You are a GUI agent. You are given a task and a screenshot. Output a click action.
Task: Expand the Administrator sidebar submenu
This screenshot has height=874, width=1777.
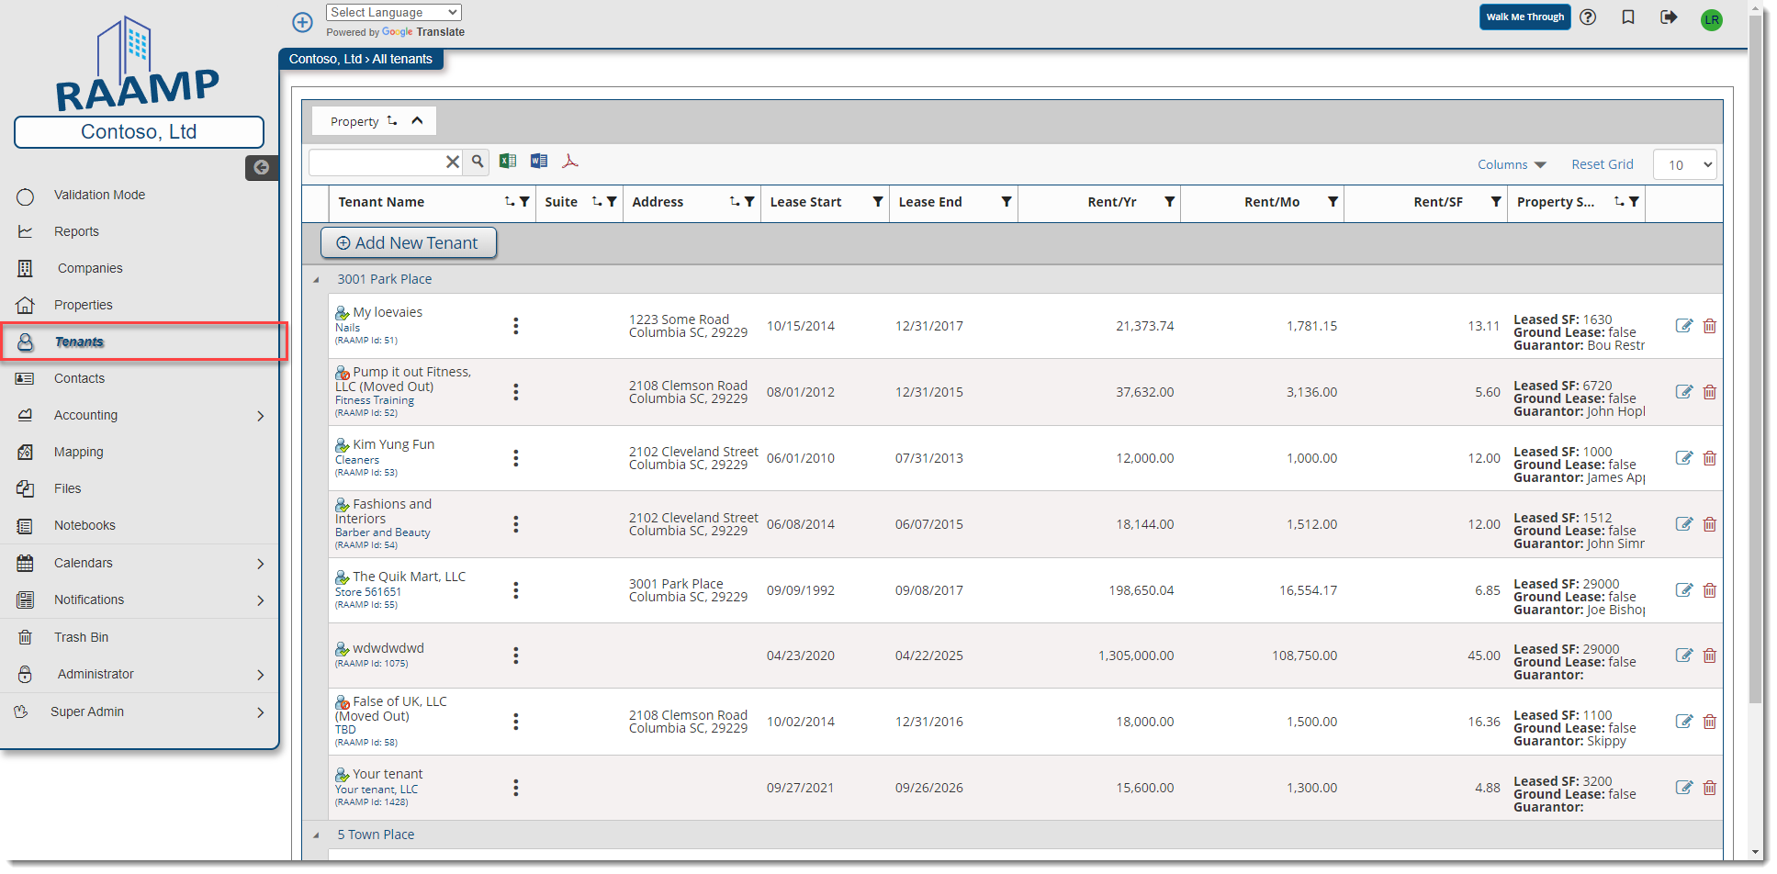point(261,675)
